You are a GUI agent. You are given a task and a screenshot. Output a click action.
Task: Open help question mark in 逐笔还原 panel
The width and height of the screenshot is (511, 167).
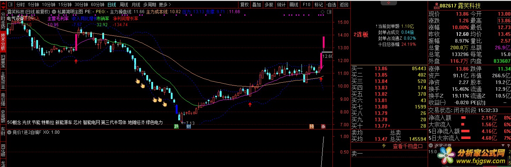[508, 146]
